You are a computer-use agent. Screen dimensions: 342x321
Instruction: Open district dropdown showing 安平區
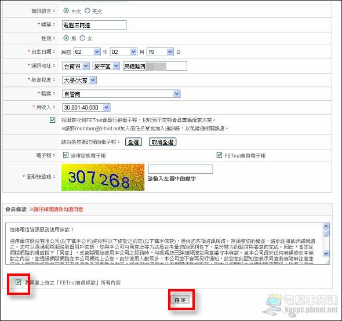pyautogui.click(x=106, y=66)
